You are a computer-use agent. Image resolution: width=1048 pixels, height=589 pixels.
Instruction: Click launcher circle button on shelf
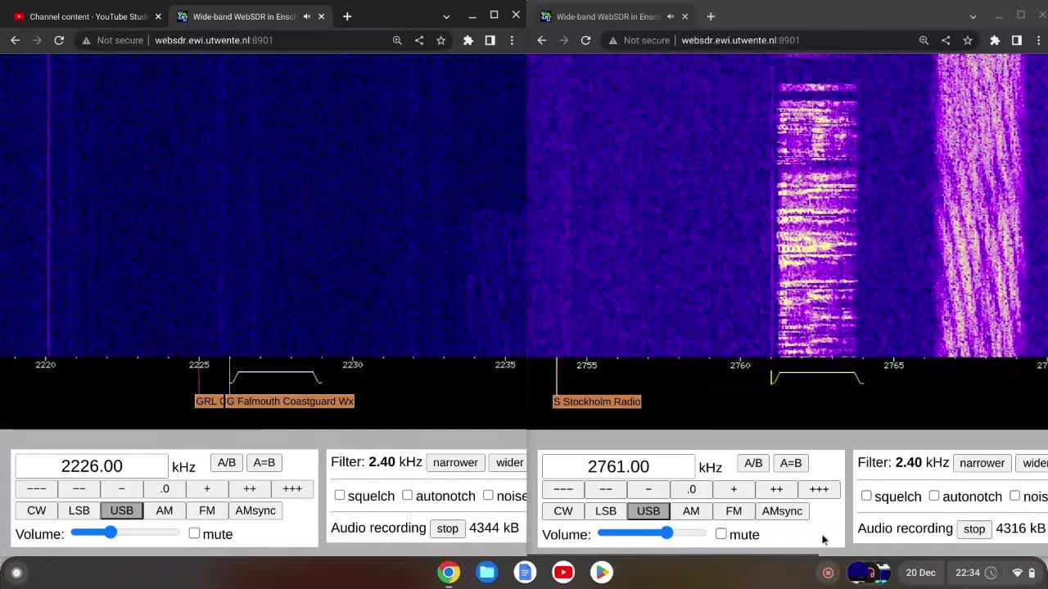point(16,573)
